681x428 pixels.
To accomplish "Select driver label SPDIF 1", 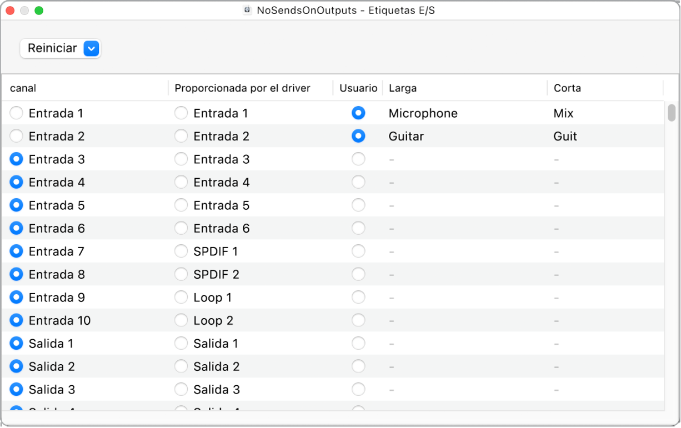I will 181,251.
